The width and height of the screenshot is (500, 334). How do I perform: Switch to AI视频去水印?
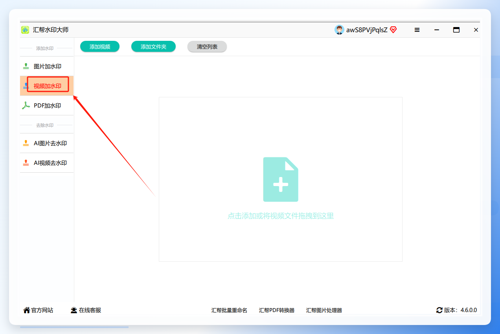point(47,163)
